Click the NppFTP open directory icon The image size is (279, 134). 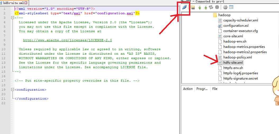[x=193, y=7]
